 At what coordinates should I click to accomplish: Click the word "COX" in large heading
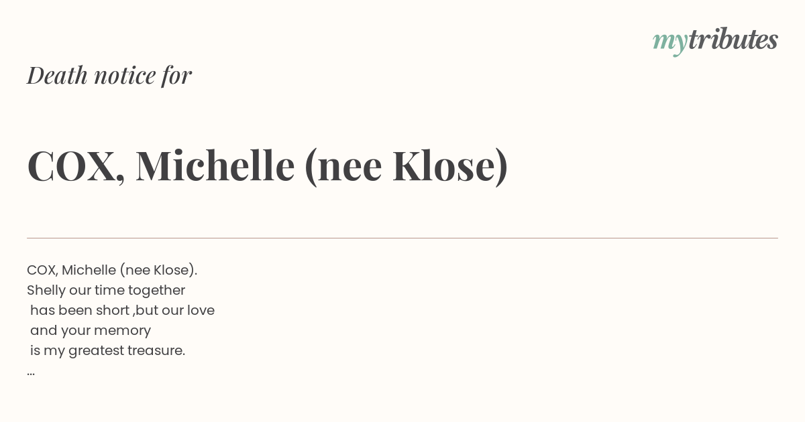tap(72, 166)
